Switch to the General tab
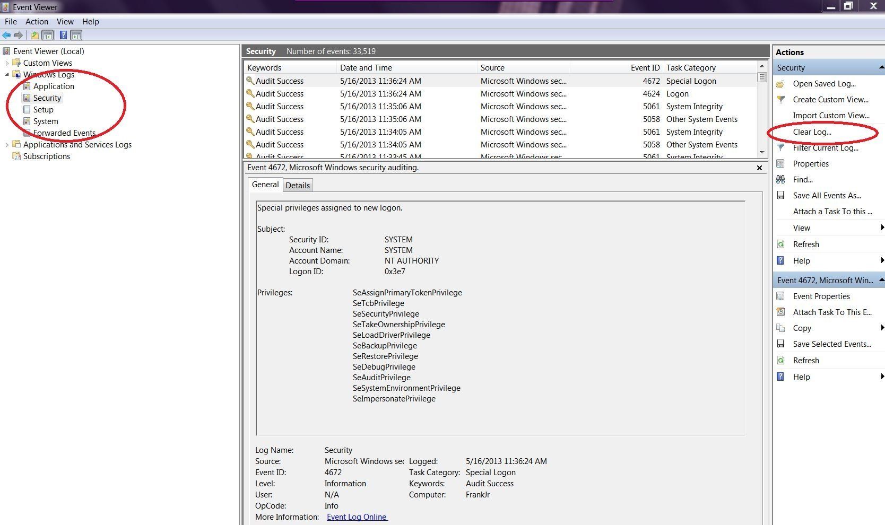Viewport: 885px width, 525px height. [x=265, y=185]
